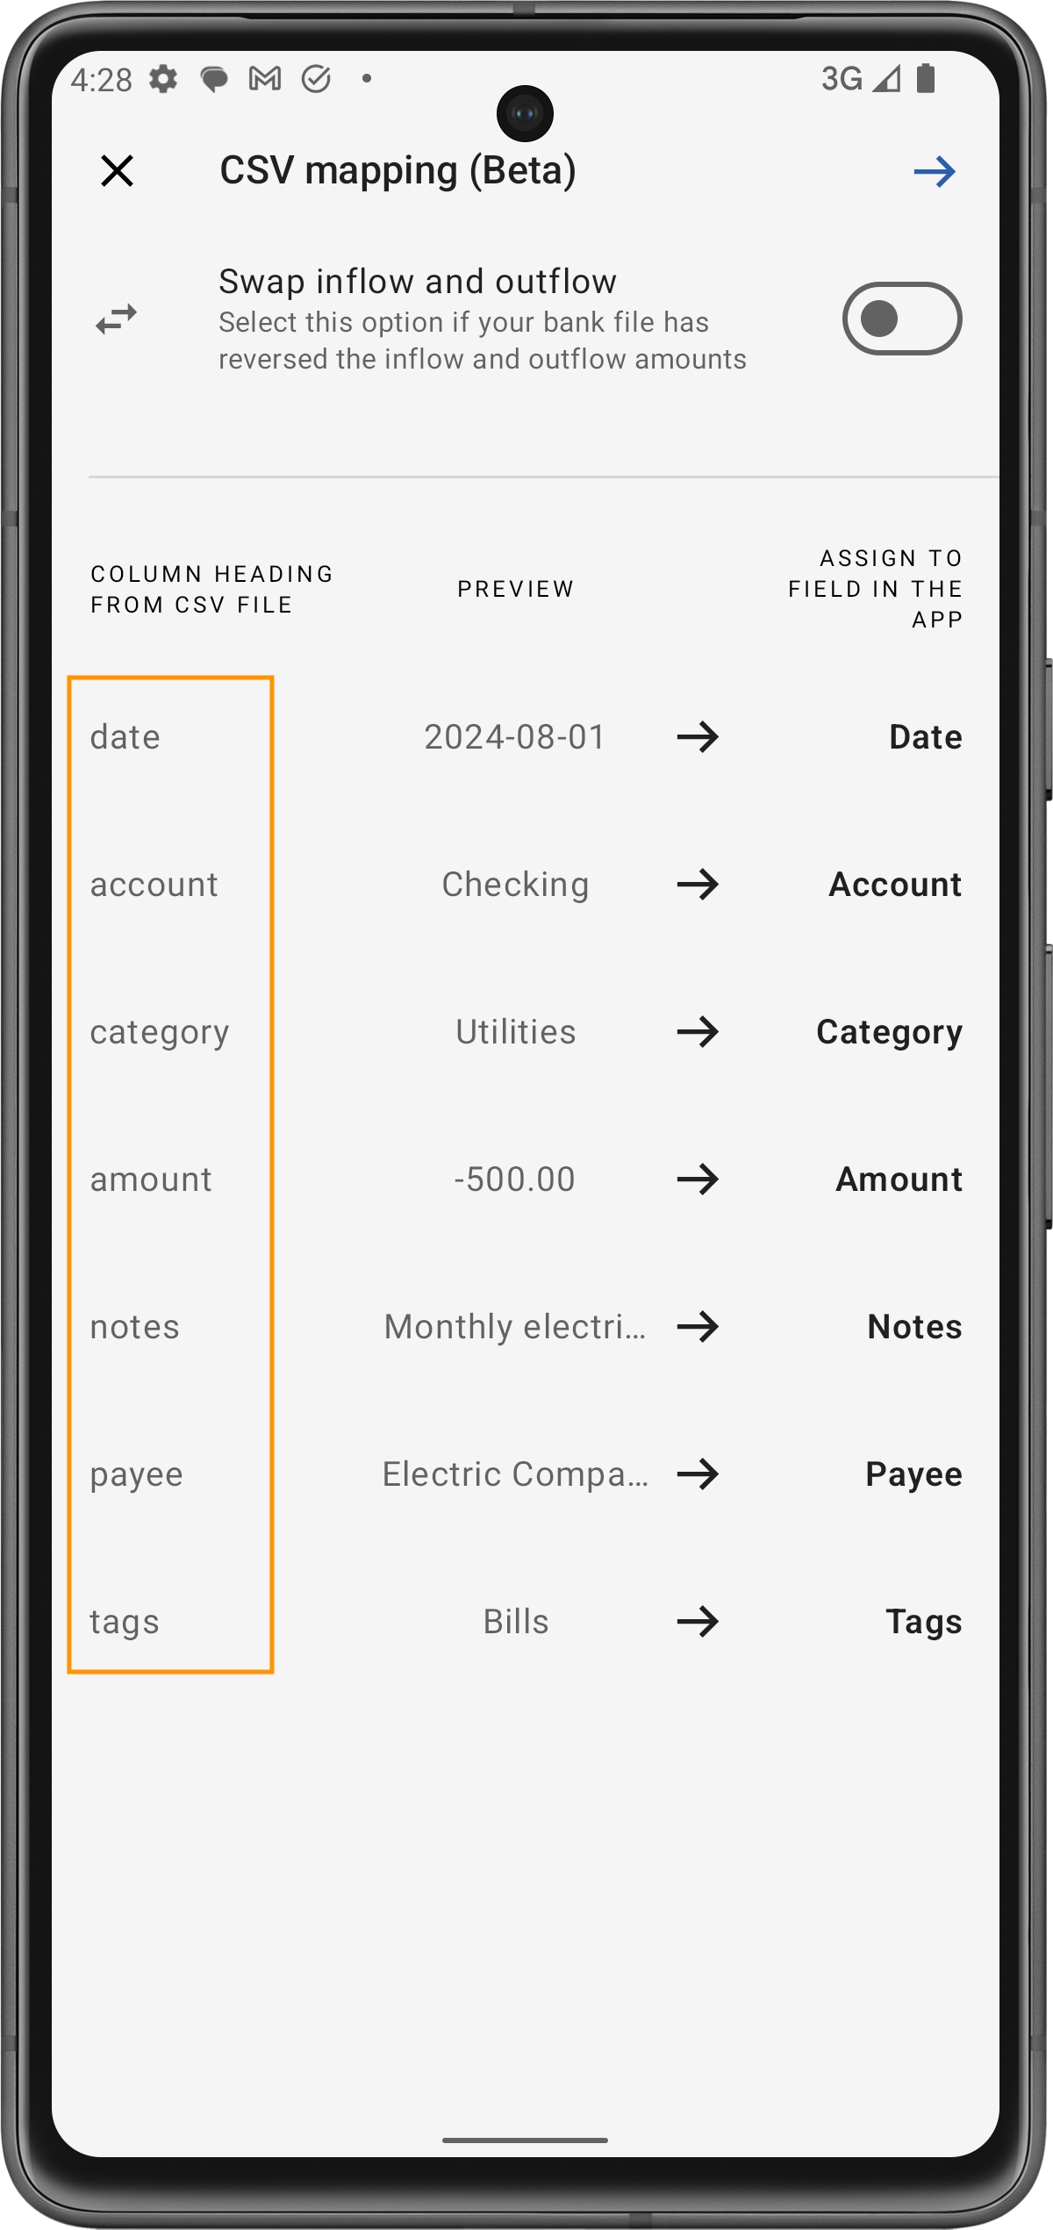This screenshot has width=1053, height=2230.
Task: Select the 'tags' CSV column heading
Action: pyautogui.click(x=125, y=1622)
